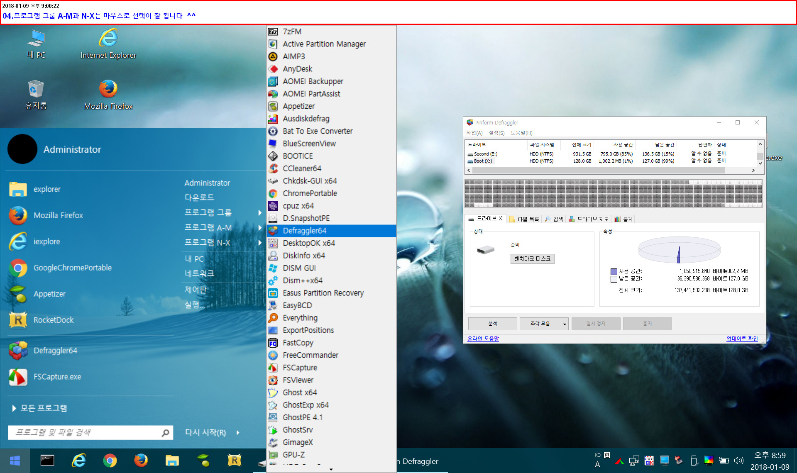Switch to 파일 목록 tab
This screenshot has height=473, width=797.
[x=524, y=219]
